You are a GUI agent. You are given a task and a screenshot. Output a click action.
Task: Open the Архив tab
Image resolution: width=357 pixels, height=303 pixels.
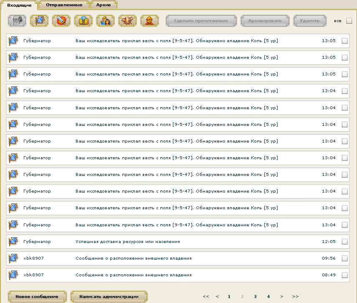tap(103, 5)
